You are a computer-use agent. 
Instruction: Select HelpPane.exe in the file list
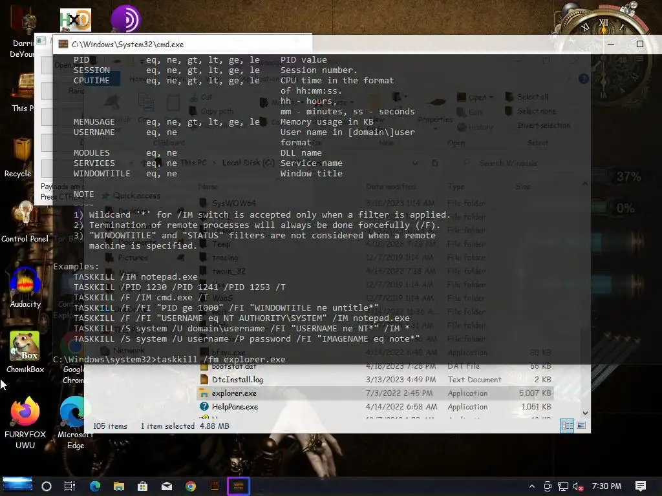tap(375, 407)
